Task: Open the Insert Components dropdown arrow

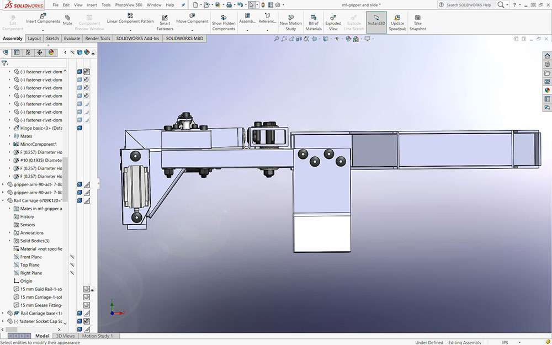Action: pyautogui.click(x=43, y=30)
